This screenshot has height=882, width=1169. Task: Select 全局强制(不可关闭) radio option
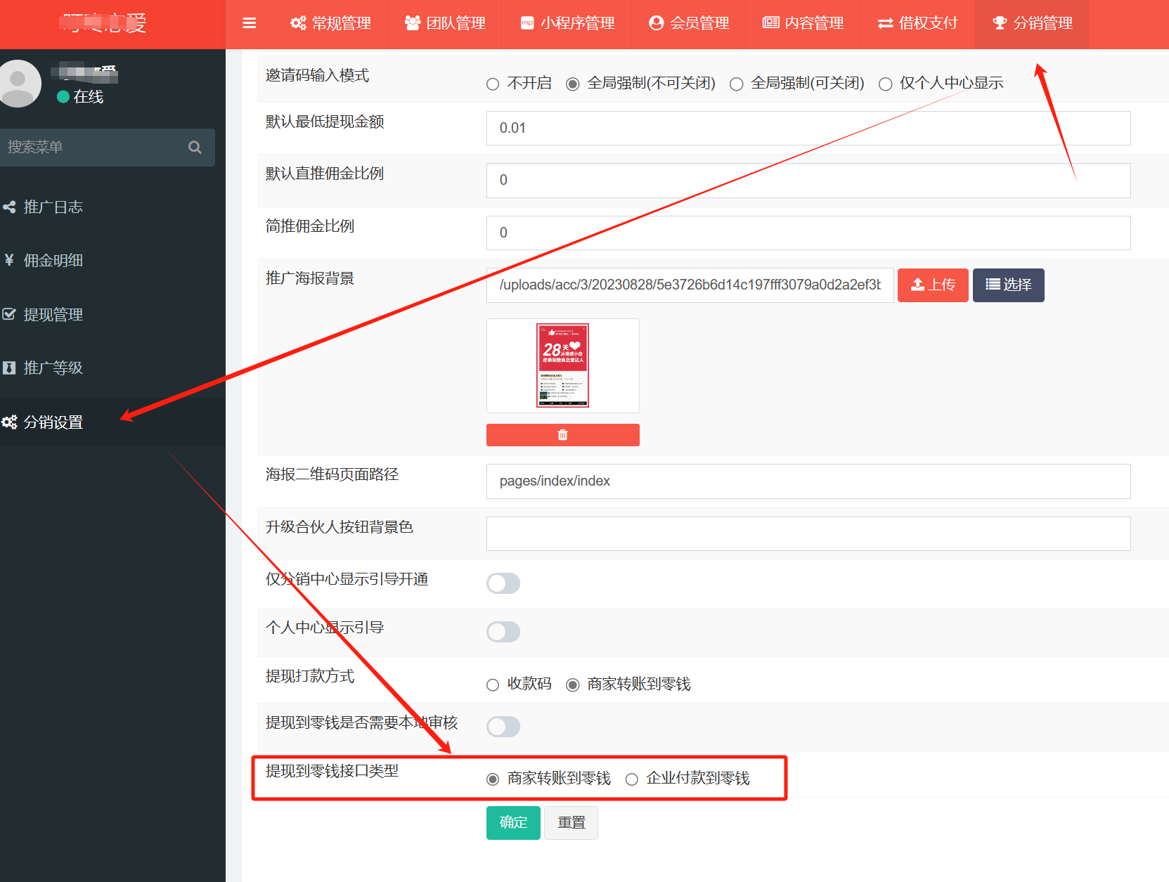pos(573,84)
